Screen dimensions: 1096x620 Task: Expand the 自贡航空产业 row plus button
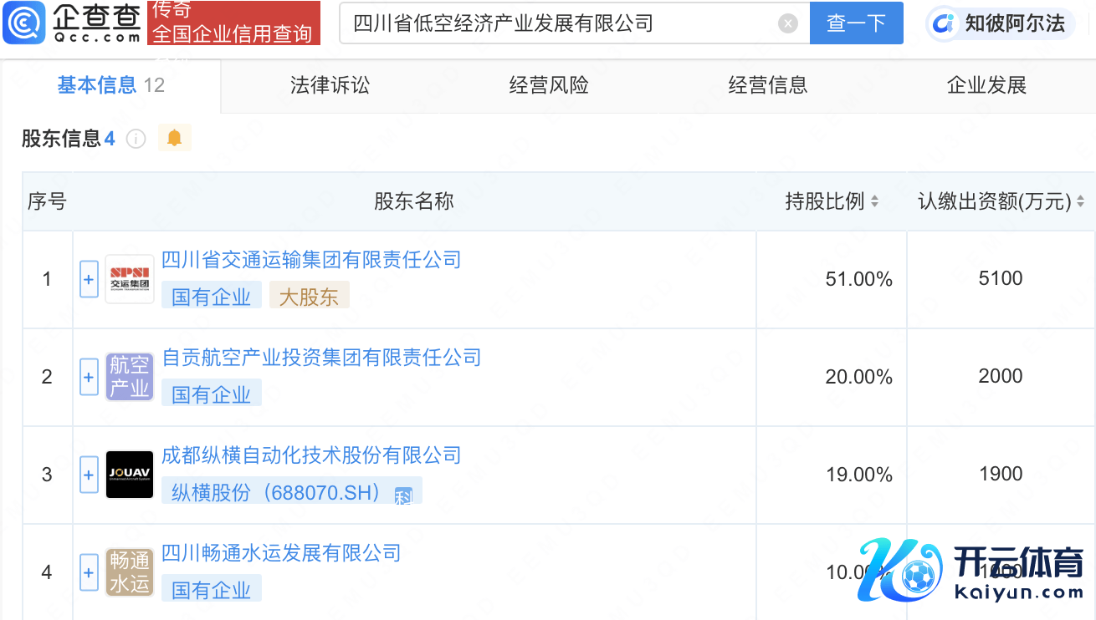click(89, 377)
